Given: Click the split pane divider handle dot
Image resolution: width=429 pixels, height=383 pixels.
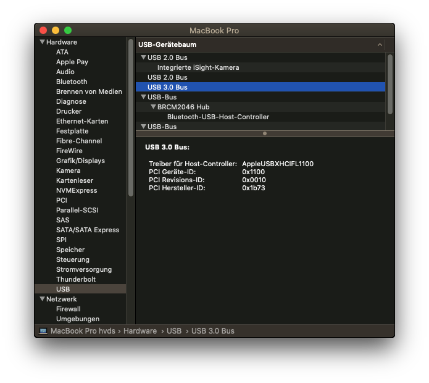Looking at the screenshot, I should click(x=265, y=133).
